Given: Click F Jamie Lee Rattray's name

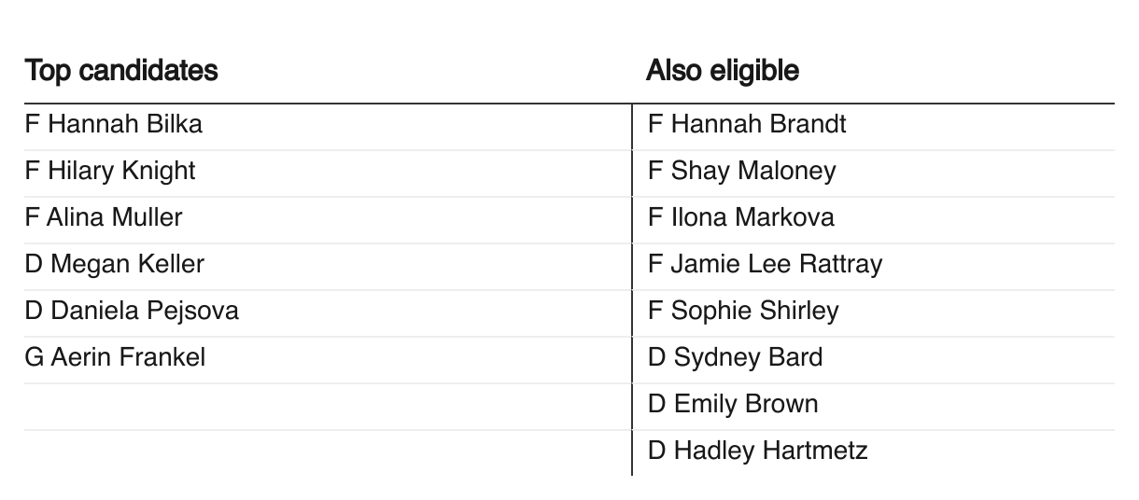Looking at the screenshot, I should tap(765, 264).
